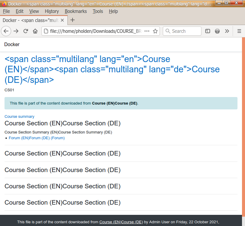The width and height of the screenshot is (245, 226).
Task: Select the Docker browser tab
Action: [34, 20]
